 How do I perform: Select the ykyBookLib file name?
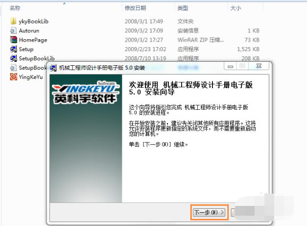[33, 22]
